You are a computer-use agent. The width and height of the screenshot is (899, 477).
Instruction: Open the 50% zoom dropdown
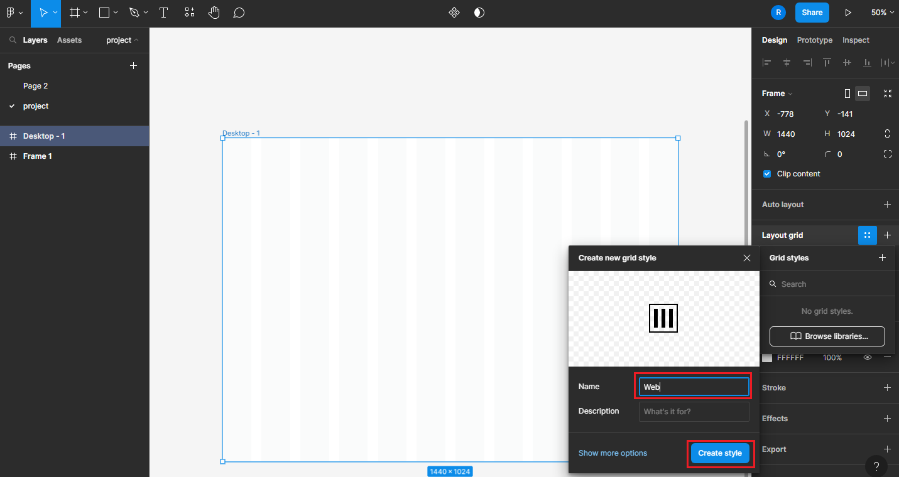point(882,13)
